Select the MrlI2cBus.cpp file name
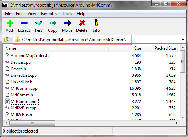This screenshot has width=188, height=137. coord(23,108)
